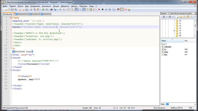Toggle synchronized vertical scrolling
198x111 pixels.
click(x=68, y=10)
